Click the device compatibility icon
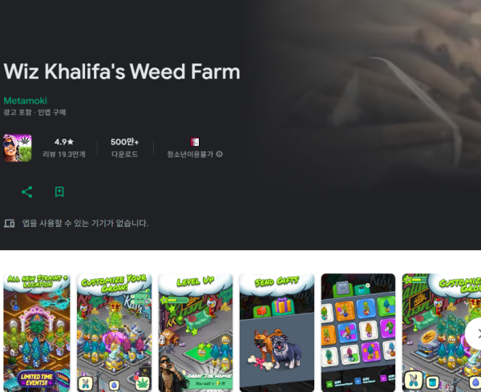Viewport: 481px width, 392px height. 9,224
